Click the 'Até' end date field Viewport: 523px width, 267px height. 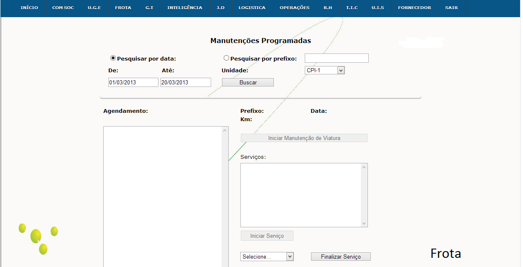186,82
